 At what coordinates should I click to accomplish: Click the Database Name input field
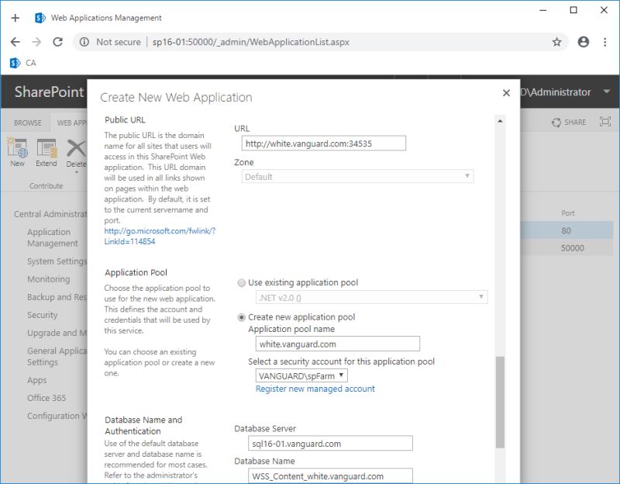[331, 475]
